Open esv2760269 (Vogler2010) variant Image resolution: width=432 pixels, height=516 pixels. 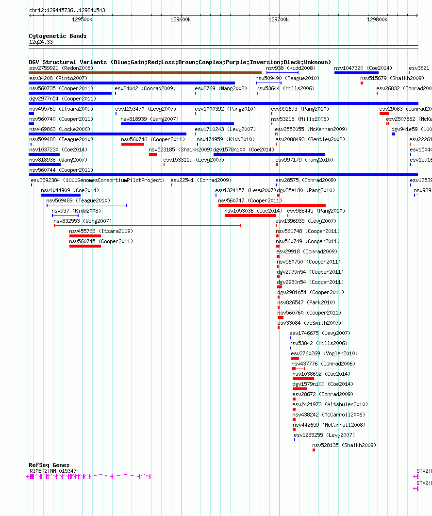coord(324,354)
